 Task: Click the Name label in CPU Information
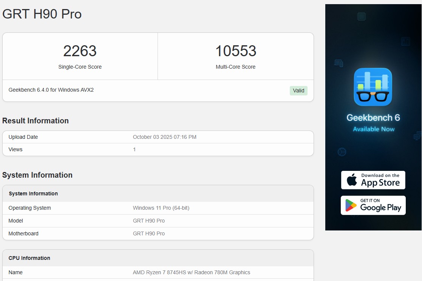(15, 272)
